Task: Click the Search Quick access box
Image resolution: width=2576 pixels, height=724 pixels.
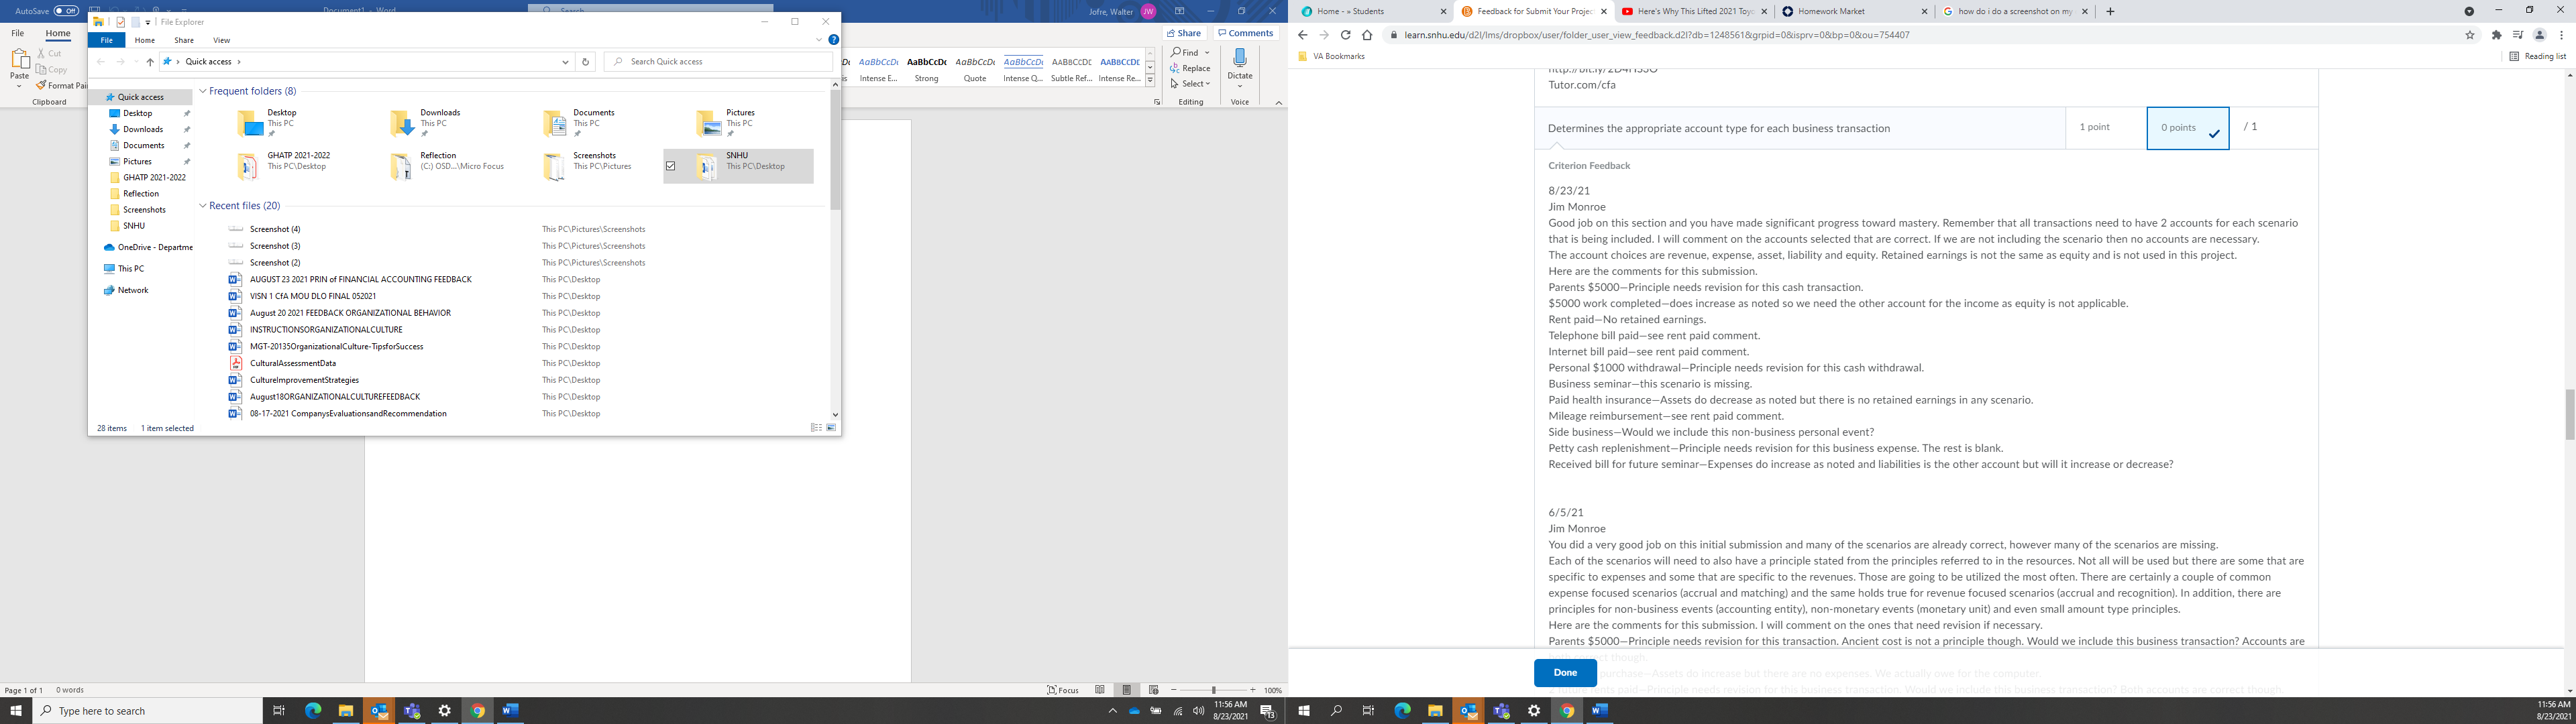Action: click(x=718, y=62)
